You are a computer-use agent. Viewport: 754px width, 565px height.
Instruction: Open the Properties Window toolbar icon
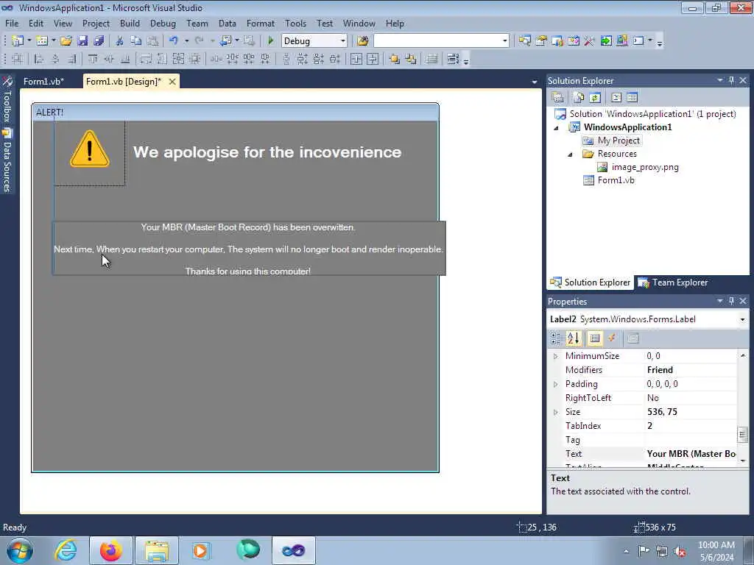click(x=541, y=41)
